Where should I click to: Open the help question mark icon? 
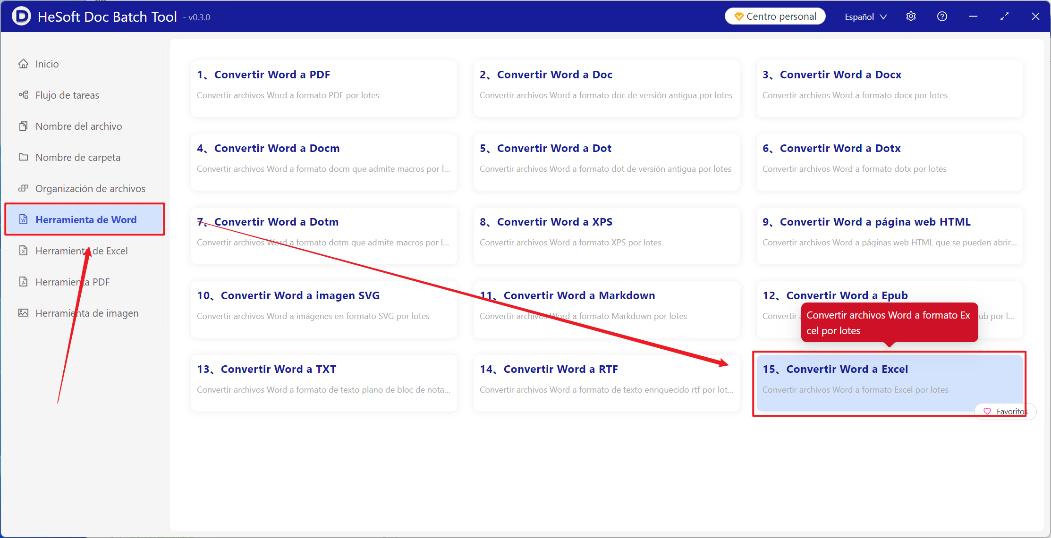pyautogui.click(x=942, y=17)
